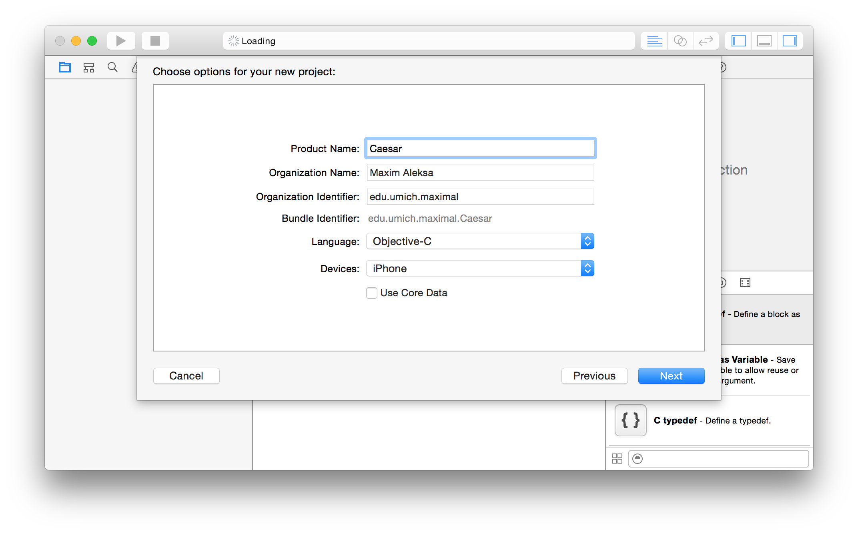Screen dimensions: 858x534
Task: Enable the Use Core Data checkbox
Action: (372, 293)
